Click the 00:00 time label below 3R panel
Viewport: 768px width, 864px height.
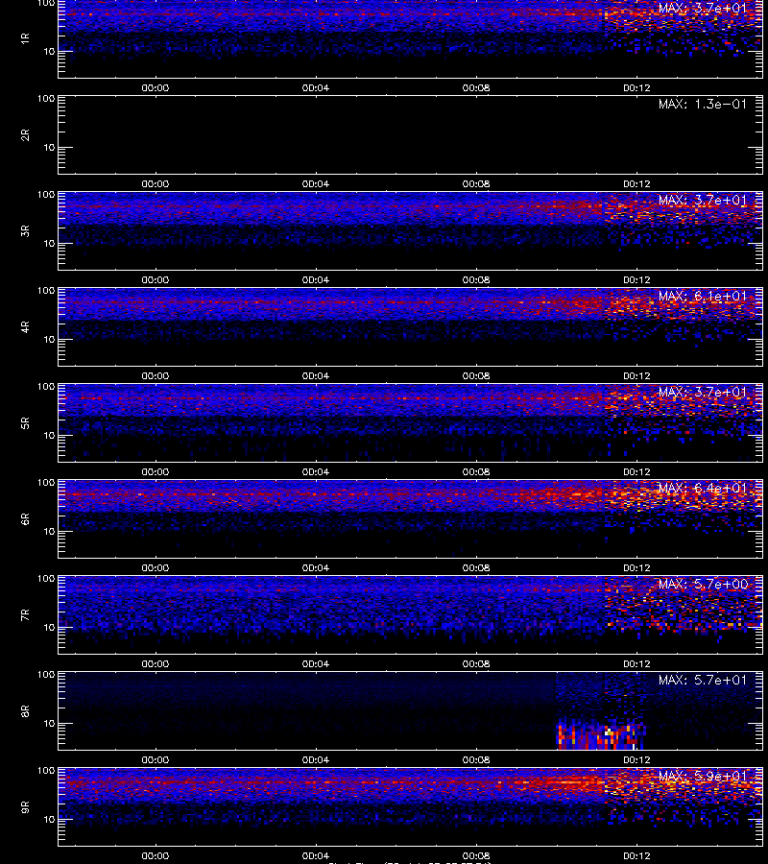click(156, 280)
